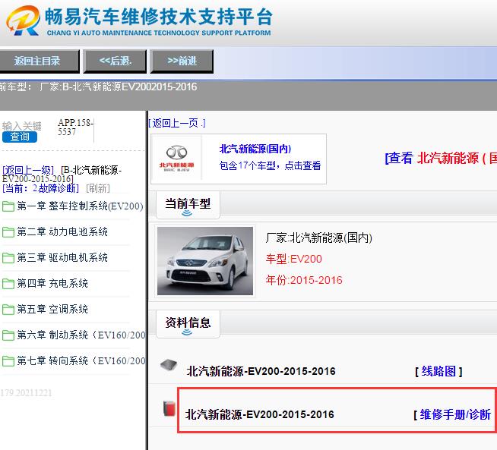This screenshot has width=497, height=450.
Task: Open folder icon for 第四章 充电系统
Action: [8, 283]
